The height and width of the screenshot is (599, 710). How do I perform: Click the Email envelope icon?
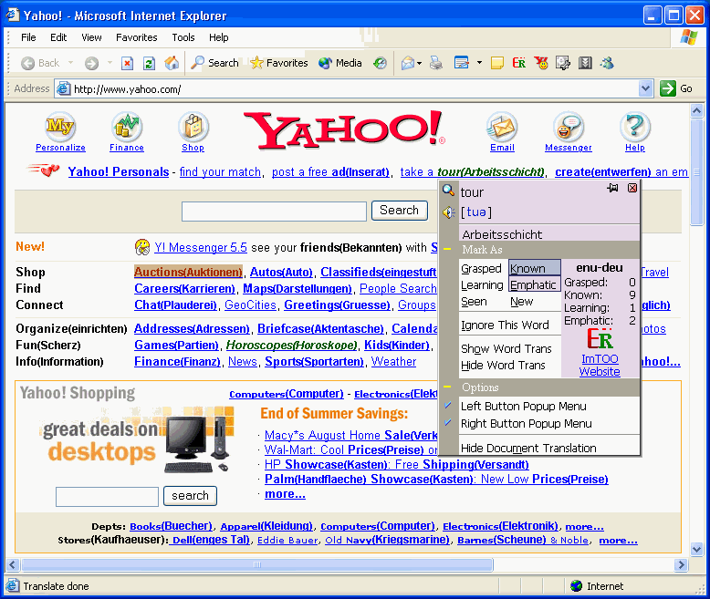[502, 126]
